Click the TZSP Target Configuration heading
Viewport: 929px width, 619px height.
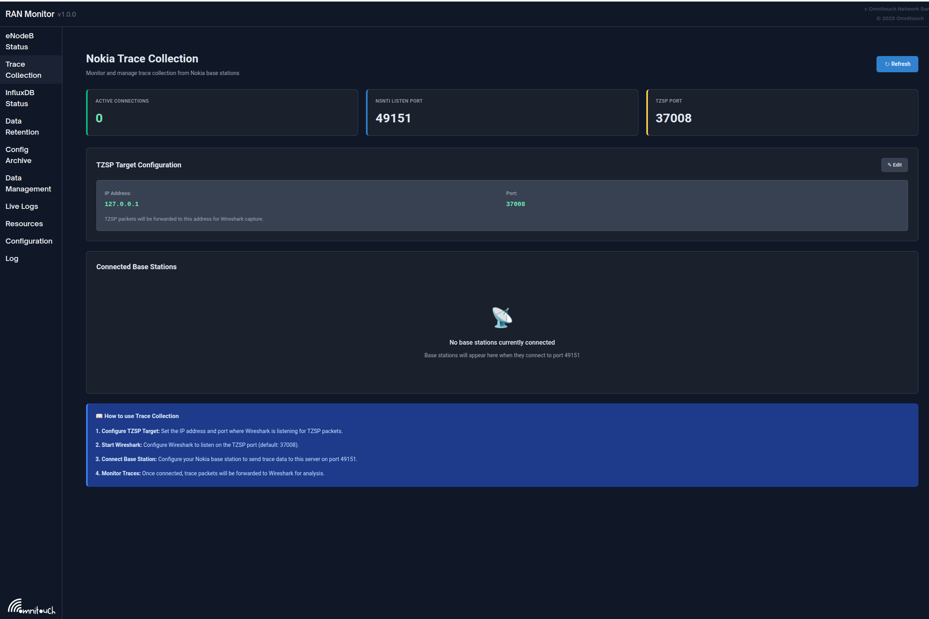pos(139,165)
